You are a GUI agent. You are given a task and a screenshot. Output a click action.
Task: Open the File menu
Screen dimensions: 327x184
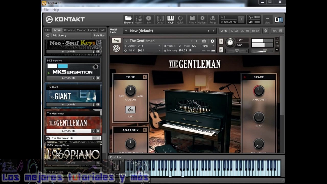[x=46, y=10]
